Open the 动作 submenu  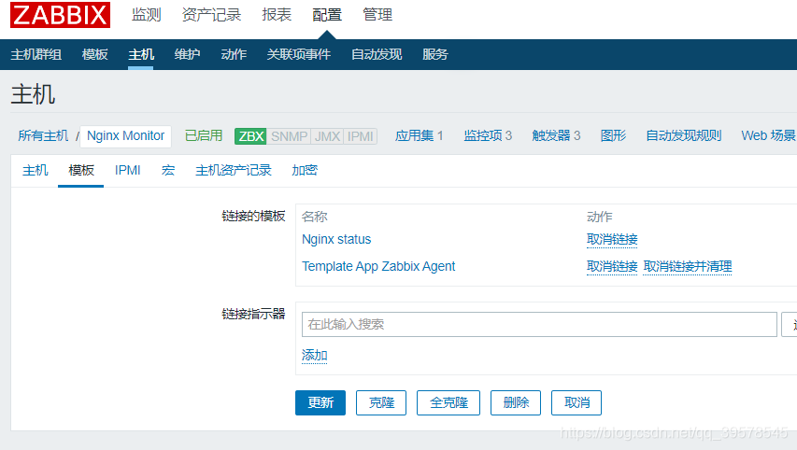tap(234, 54)
